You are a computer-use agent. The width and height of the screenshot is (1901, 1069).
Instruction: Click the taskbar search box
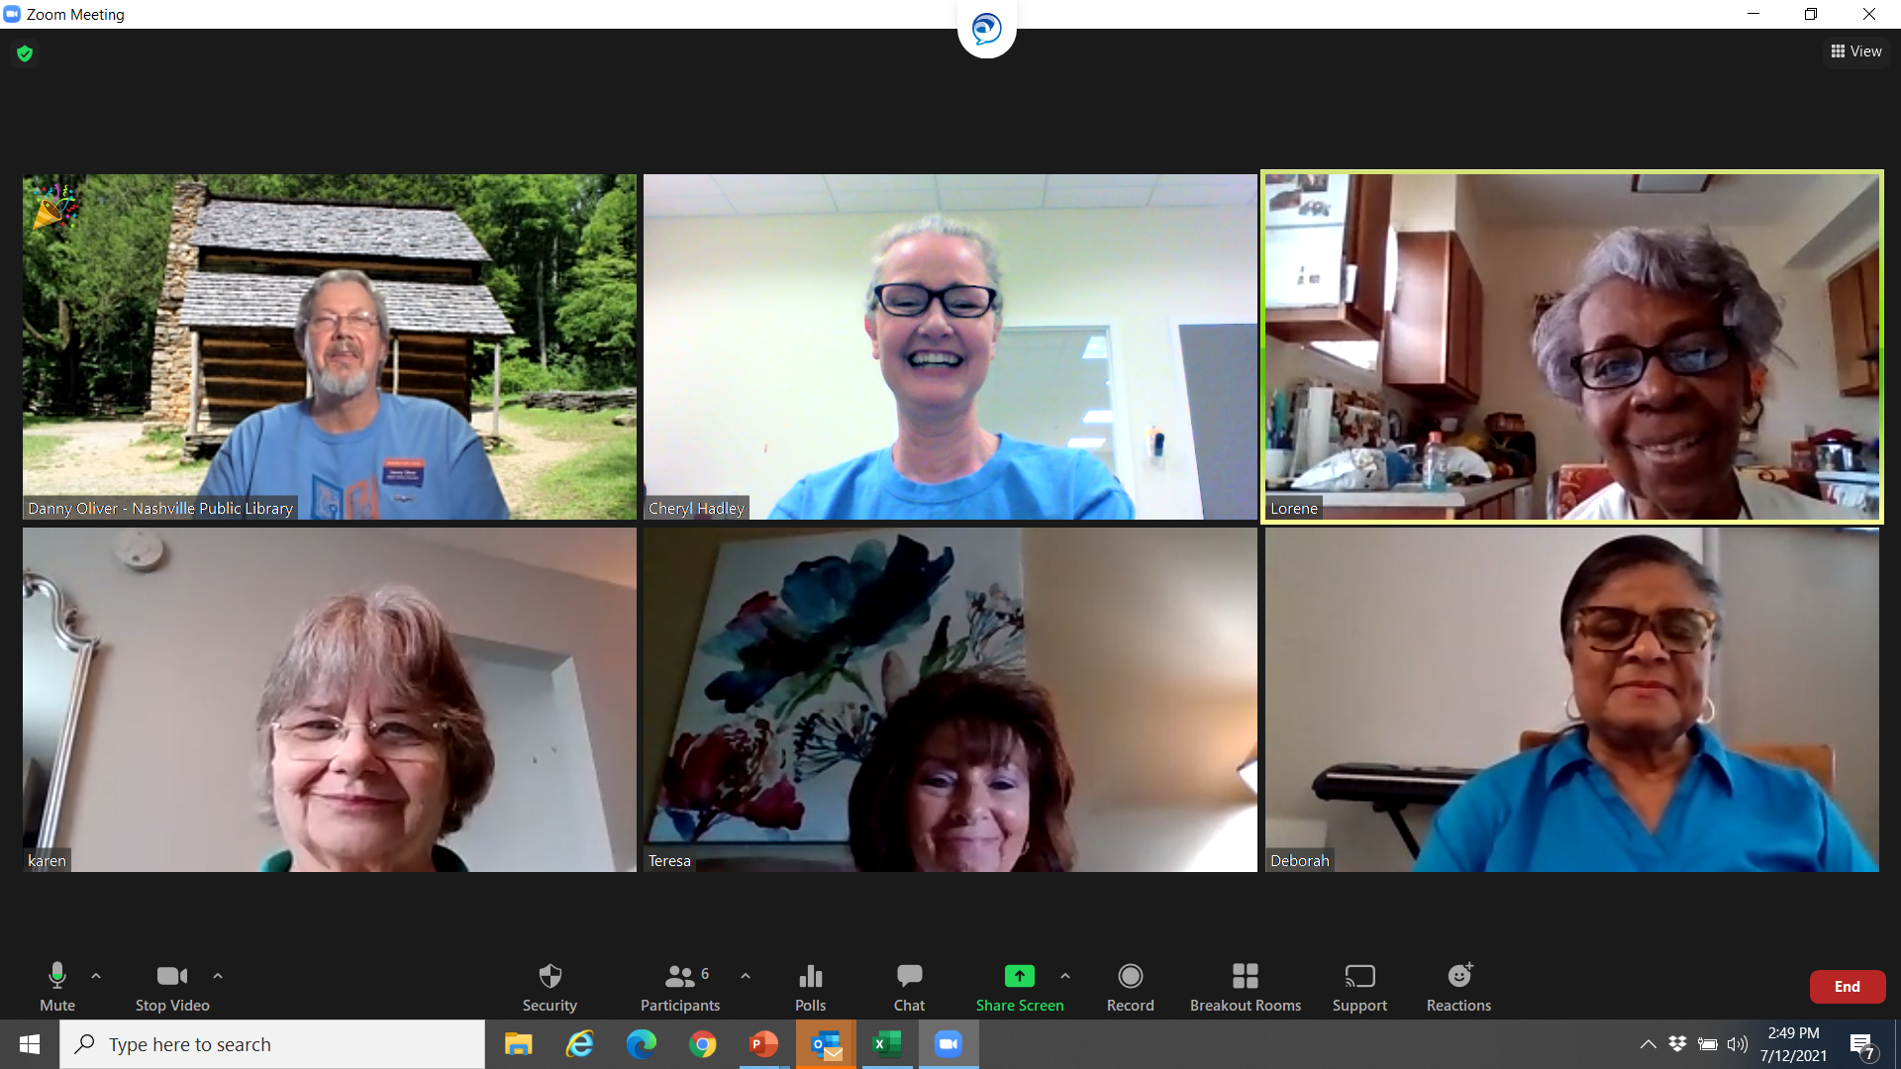coord(272,1044)
